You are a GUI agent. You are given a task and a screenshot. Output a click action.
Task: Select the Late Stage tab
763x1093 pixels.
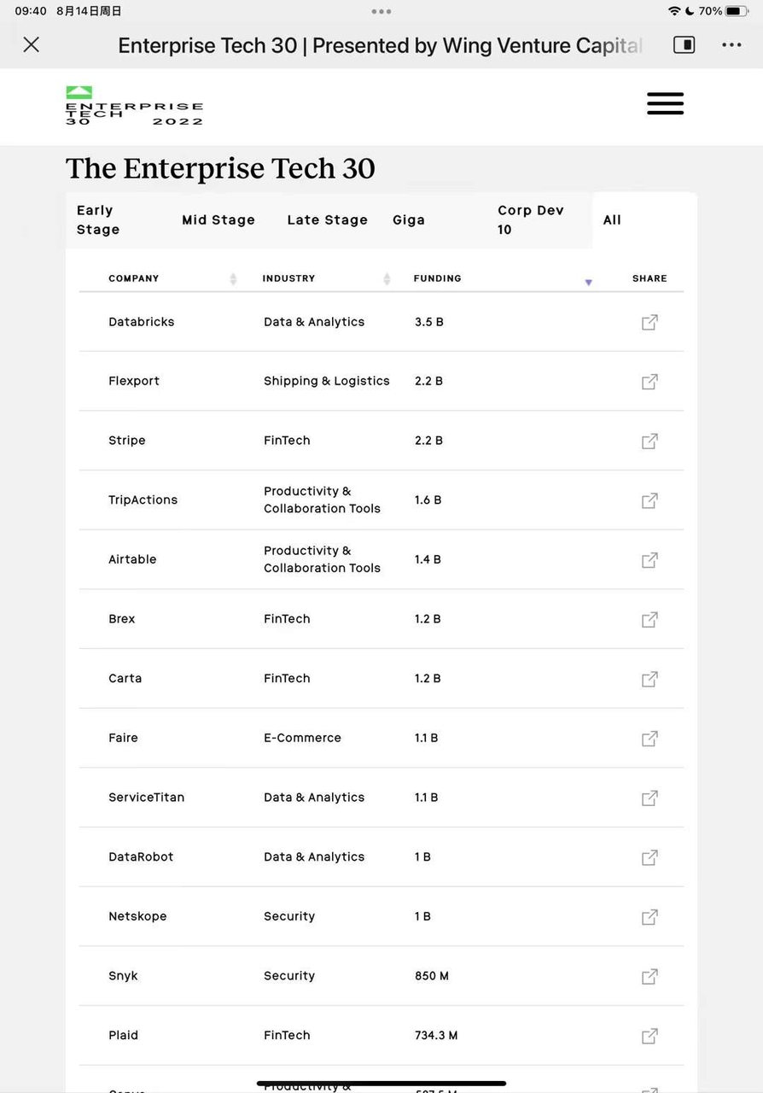click(x=327, y=219)
